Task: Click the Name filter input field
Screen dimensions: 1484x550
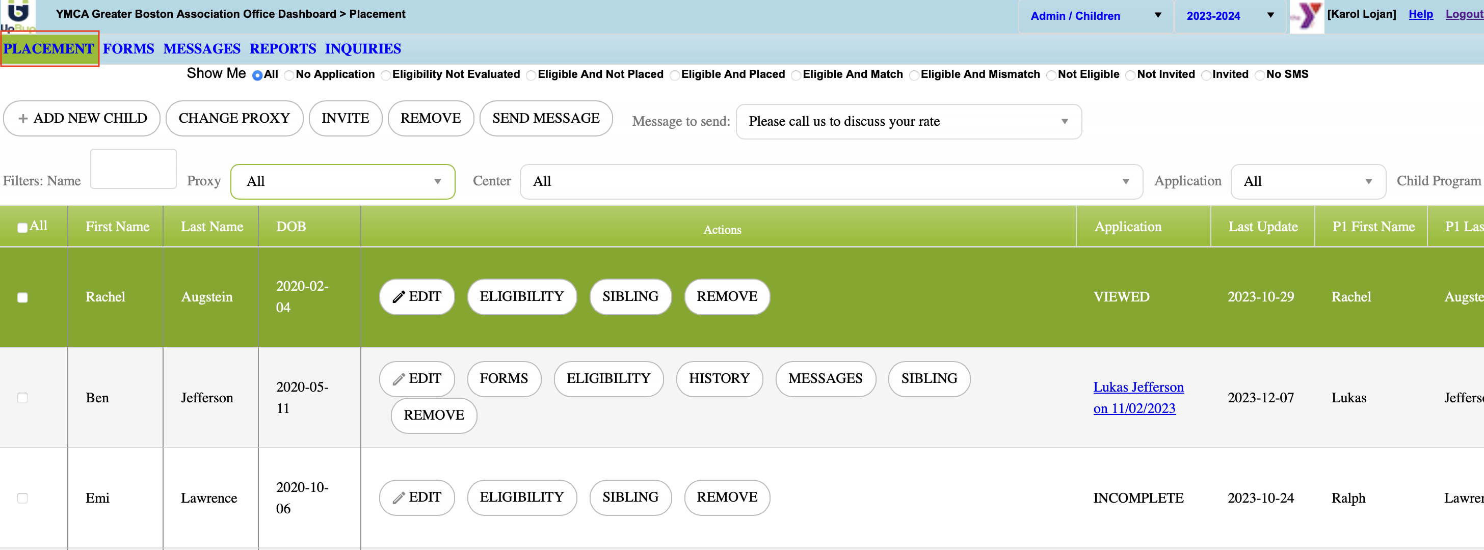Action: [133, 169]
